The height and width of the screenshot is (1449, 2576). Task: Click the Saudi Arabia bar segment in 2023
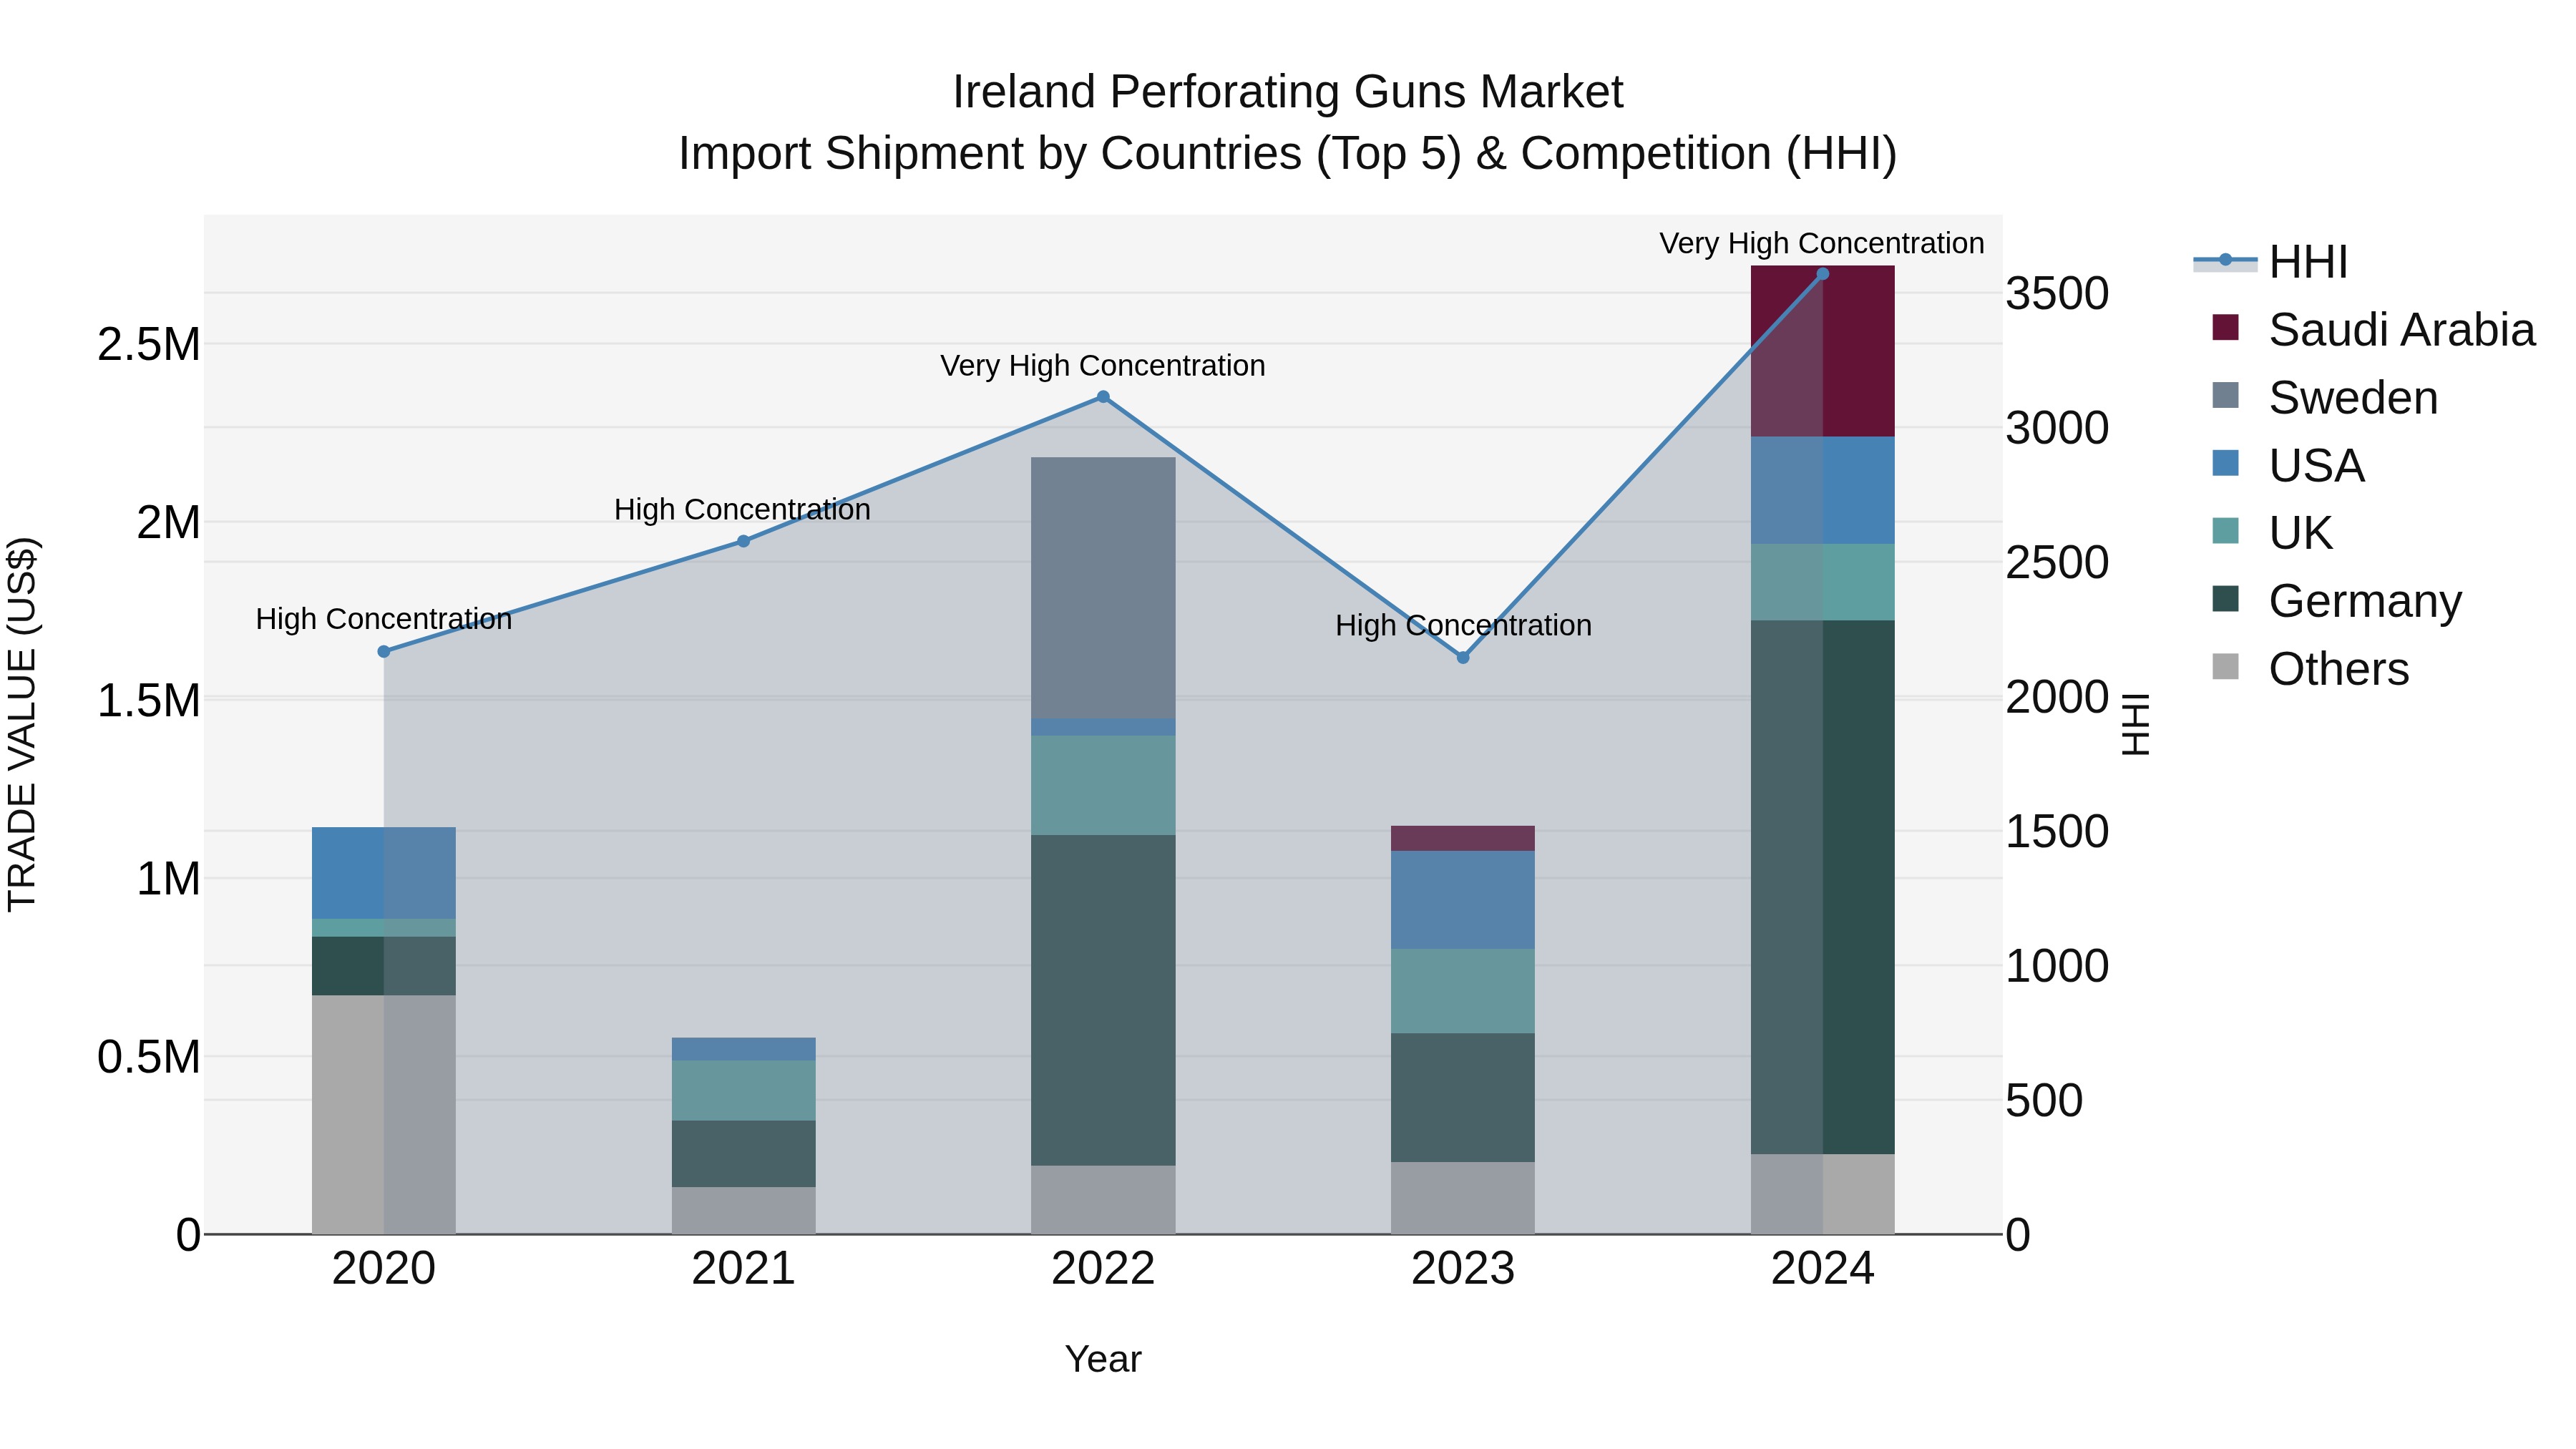click(1463, 838)
